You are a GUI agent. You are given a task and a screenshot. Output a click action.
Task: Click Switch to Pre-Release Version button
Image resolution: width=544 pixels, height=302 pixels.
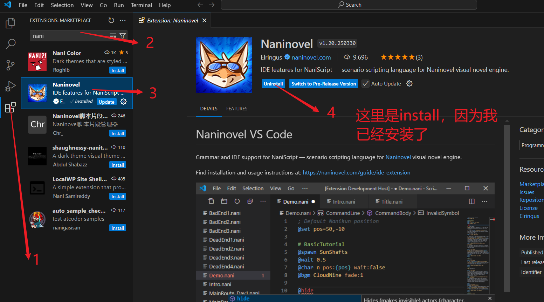tap(324, 84)
